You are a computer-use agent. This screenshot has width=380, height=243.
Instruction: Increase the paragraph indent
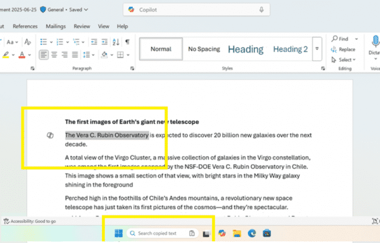tap(105, 42)
